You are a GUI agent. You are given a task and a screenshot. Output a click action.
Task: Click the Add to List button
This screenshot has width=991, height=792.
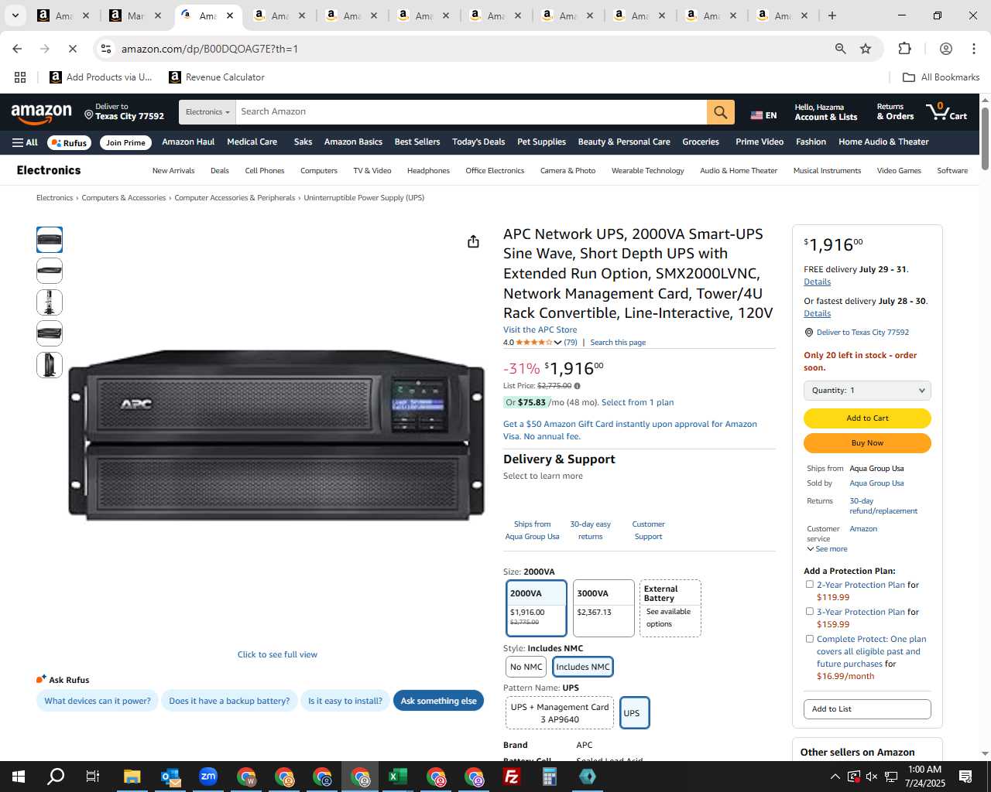coord(867,709)
